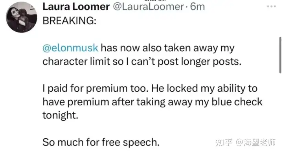Click the line 'So much for free speech.'
This screenshot has width=283, height=154.
point(101,142)
